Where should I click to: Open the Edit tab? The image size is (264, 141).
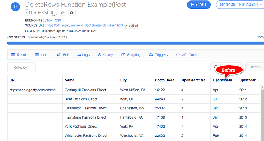point(63,55)
